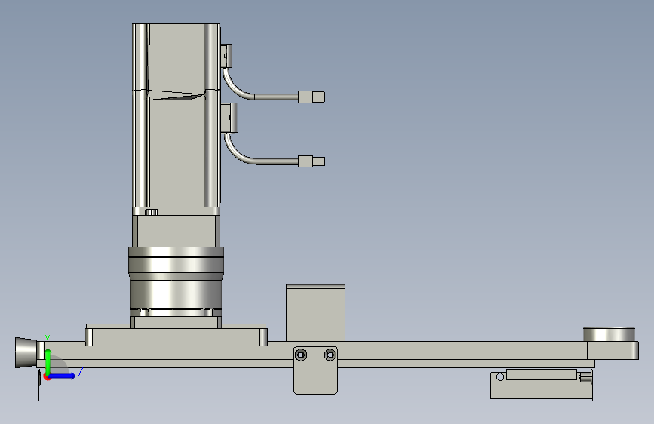Click the Z axis label
Image resolution: width=654 pixels, height=424 pixels.
pos(81,371)
